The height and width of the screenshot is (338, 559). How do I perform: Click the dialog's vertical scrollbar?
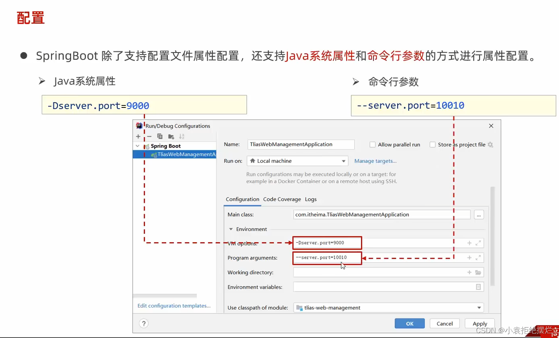tap(492, 237)
